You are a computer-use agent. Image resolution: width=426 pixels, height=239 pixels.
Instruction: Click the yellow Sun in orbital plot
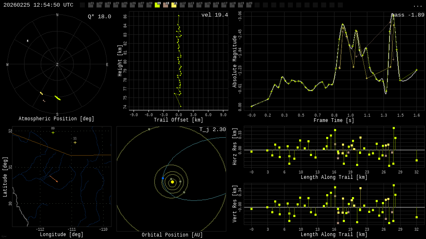pyautogui.click(x=172, y=182)
